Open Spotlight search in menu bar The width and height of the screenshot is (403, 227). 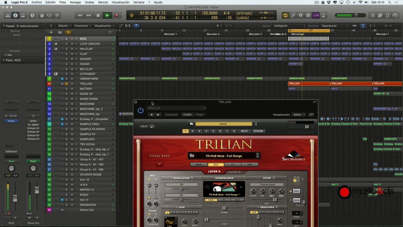click(390, 3)
